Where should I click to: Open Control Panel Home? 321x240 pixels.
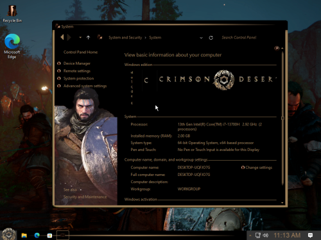click(80, 52)
